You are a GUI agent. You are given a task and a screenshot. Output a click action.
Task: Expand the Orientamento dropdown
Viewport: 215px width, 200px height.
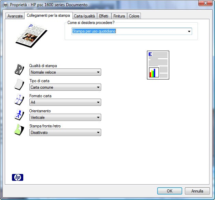[65, 117]
